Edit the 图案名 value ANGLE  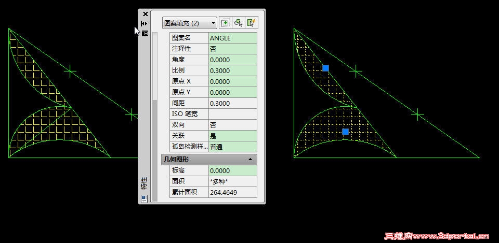[233, 38]
